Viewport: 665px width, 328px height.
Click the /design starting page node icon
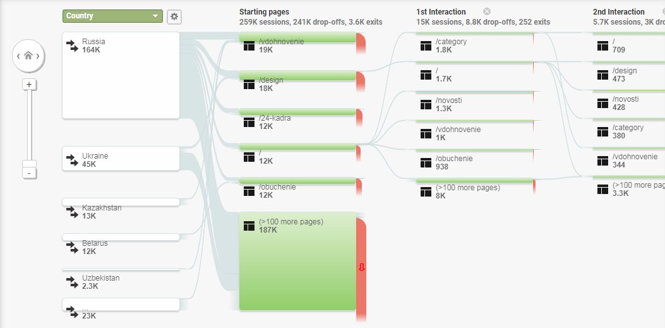click(249, 85)
